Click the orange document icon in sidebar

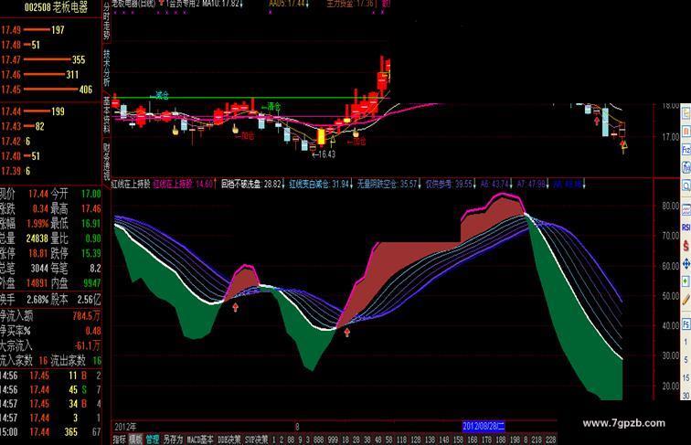point(686,132)
